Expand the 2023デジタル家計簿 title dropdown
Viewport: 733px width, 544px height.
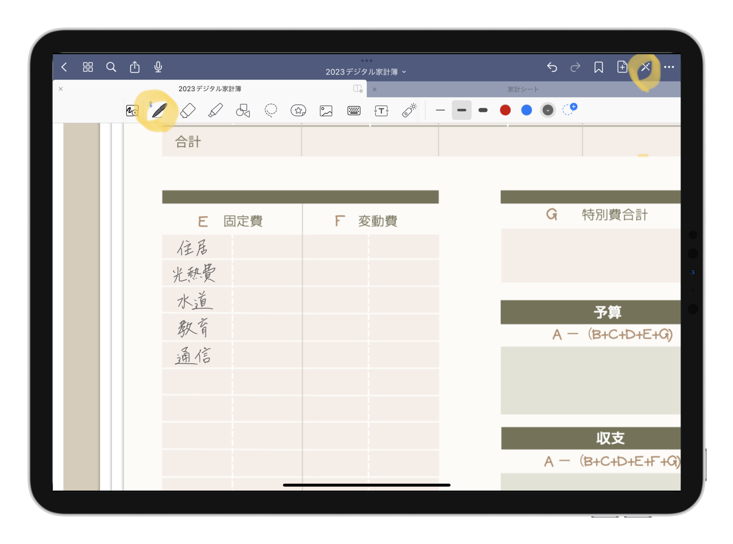point(366,72)
